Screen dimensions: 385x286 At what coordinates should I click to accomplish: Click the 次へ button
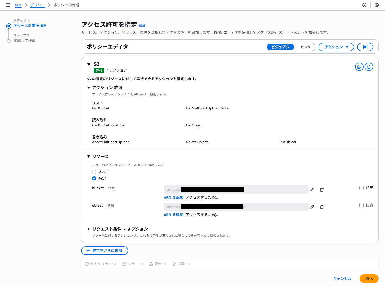pos(369,279)
